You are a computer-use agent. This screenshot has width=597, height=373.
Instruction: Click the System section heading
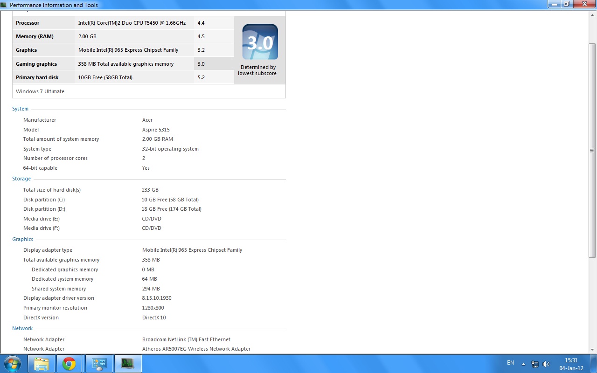20,109
